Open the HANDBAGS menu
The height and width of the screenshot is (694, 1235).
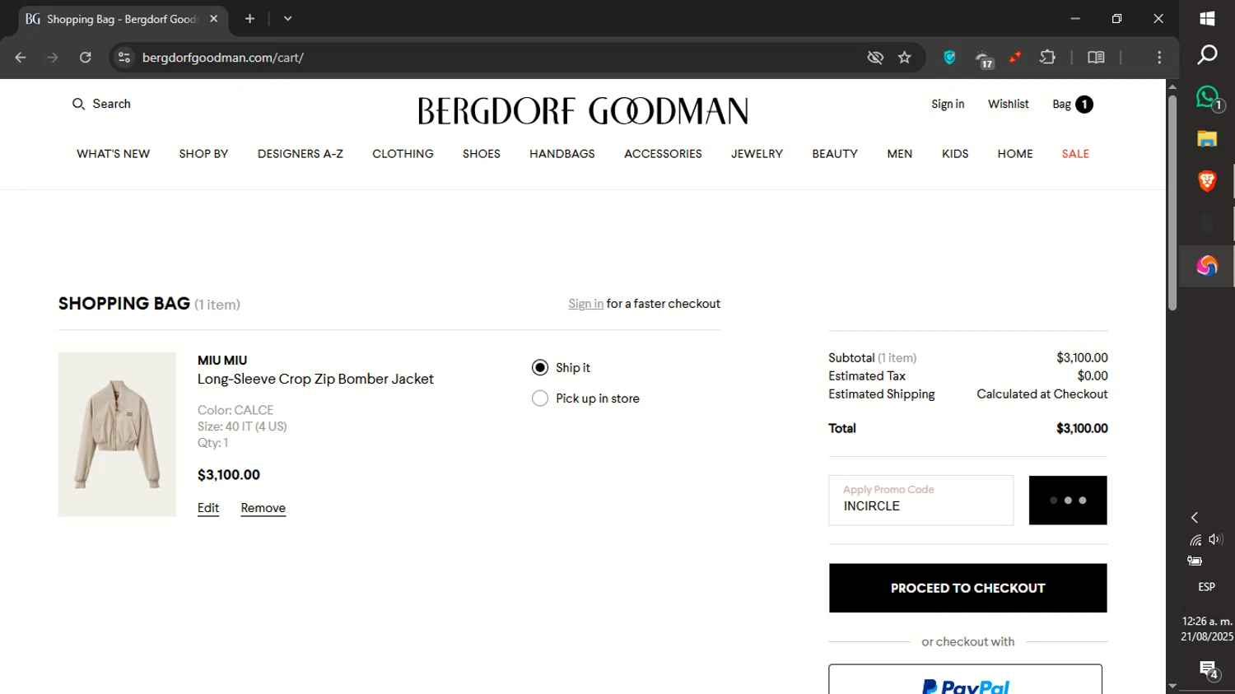(x=562, y=154)
